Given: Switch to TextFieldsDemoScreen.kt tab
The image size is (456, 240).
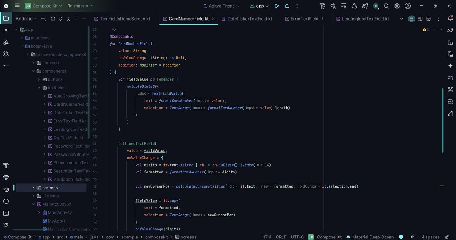Looking at the screenshot, I should 122,19.
